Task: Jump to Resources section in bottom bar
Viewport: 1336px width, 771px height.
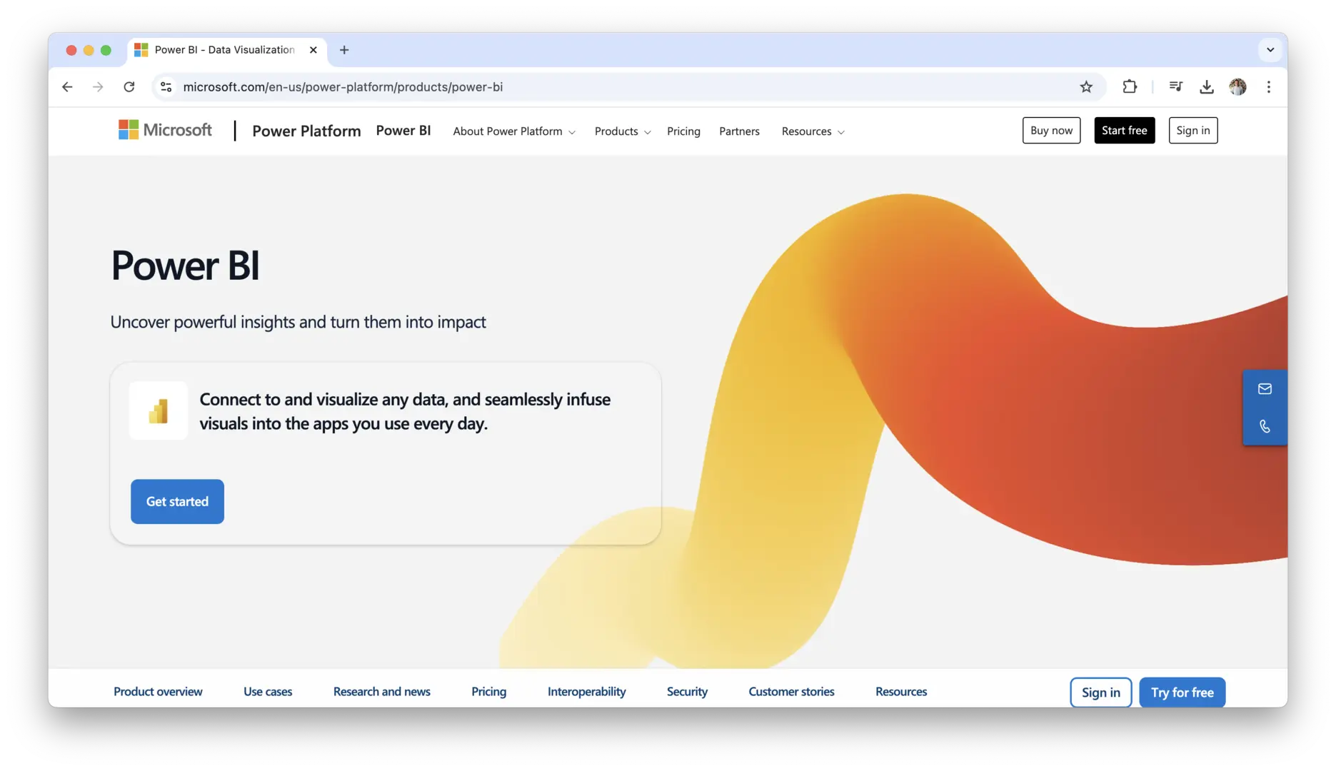Action: (901, 692)
